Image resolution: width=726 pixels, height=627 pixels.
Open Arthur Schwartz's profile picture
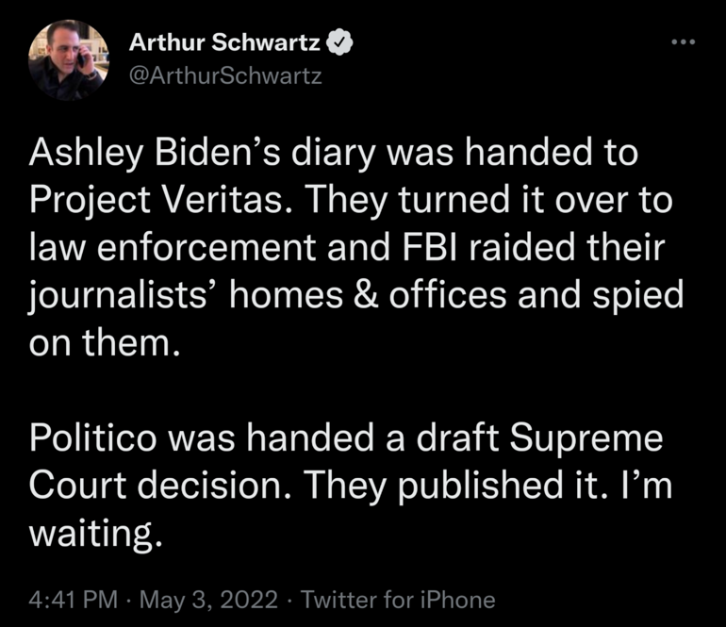pos(69,59)
